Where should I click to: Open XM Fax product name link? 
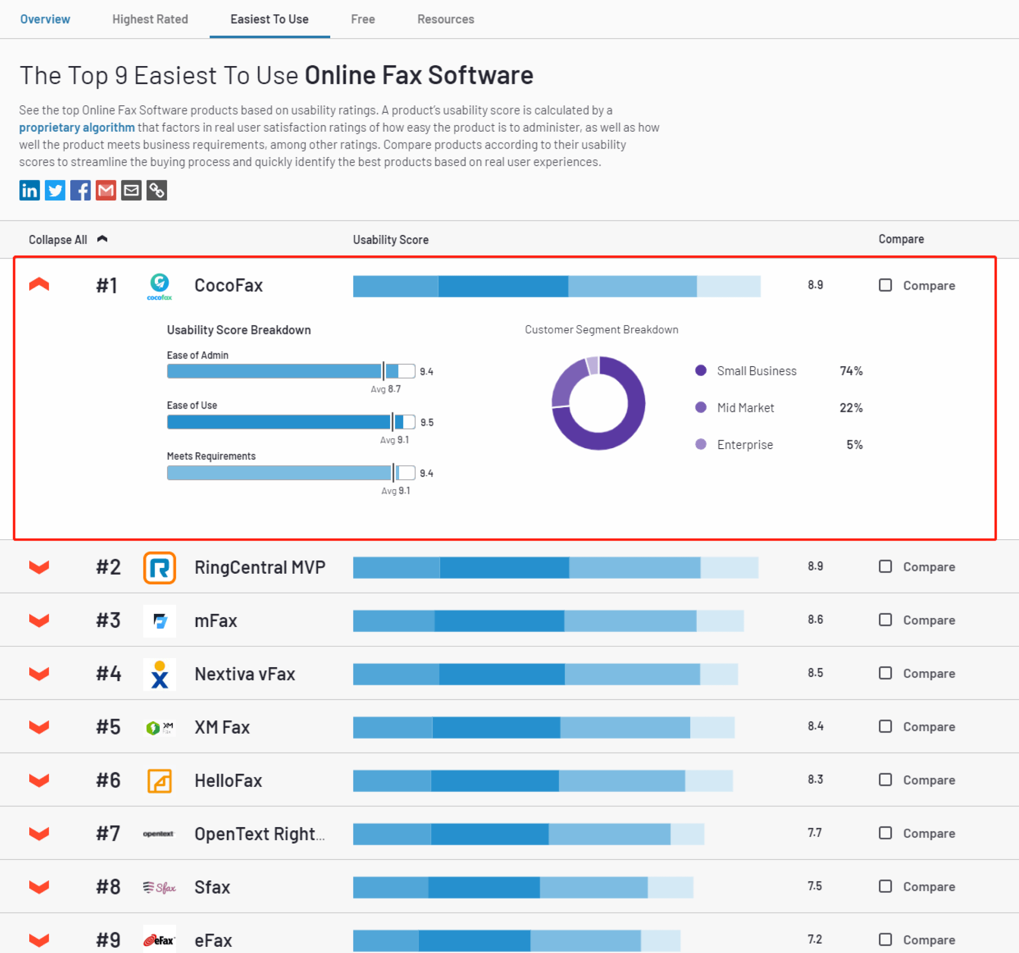222,727
